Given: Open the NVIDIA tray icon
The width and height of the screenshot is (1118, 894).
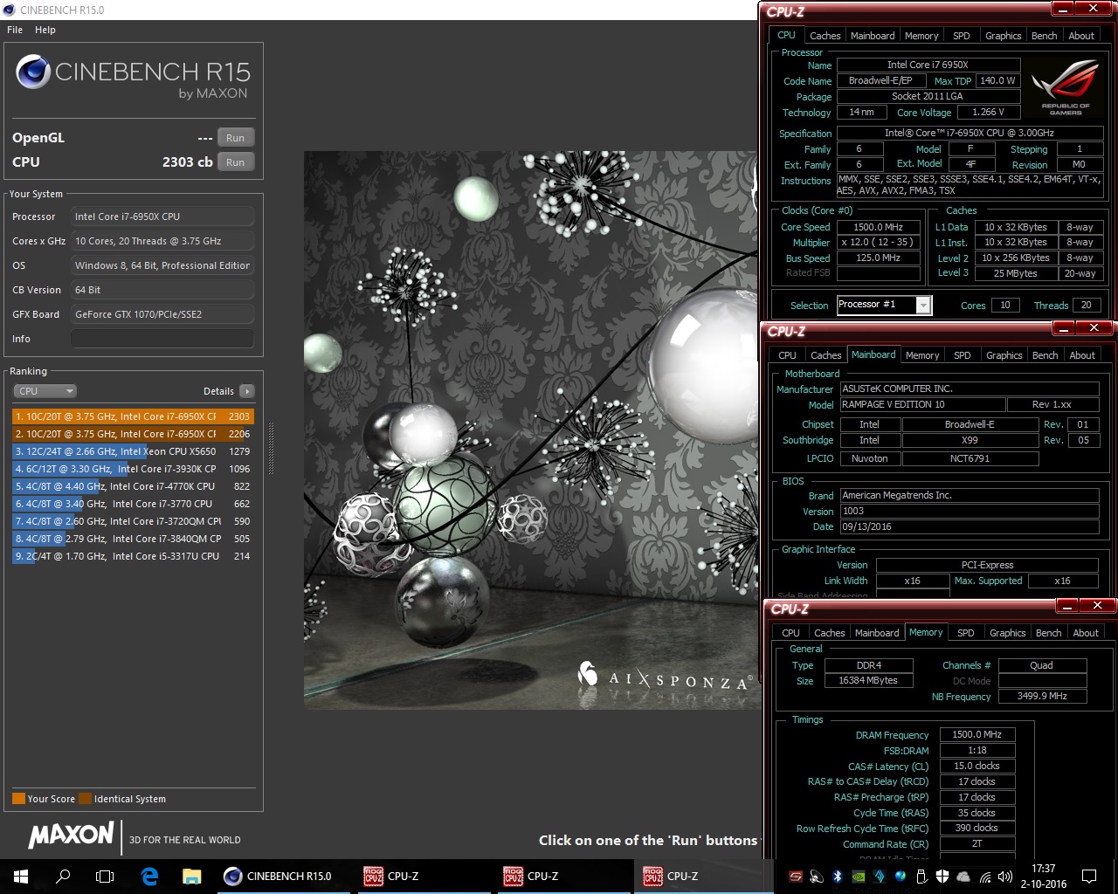Looking at the screenshot, I should tap(859, 877).
